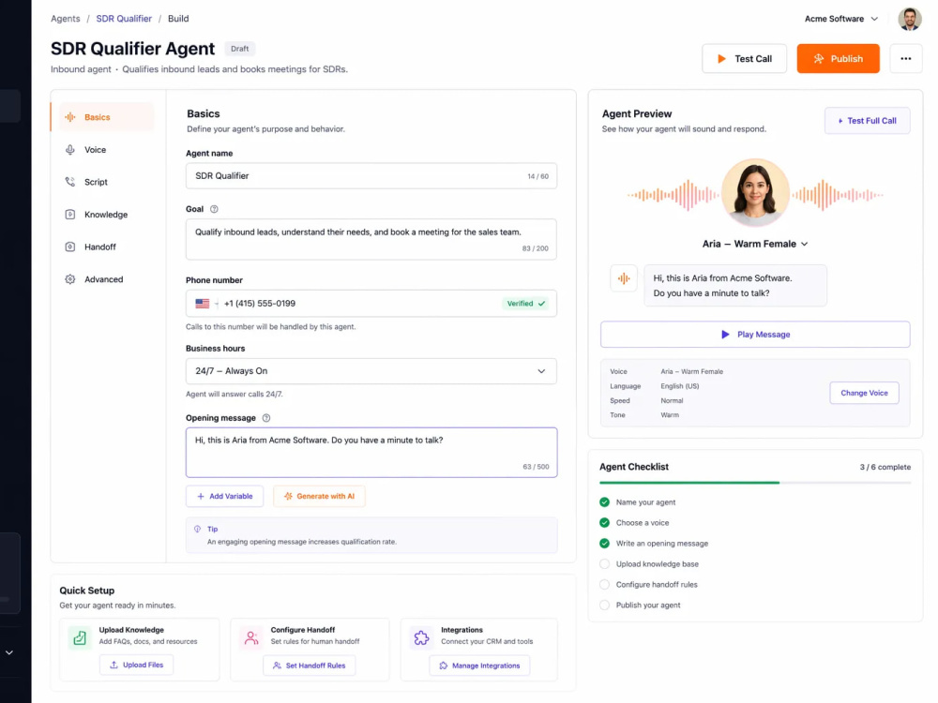Click into the Goal text area

pos(371,239)
